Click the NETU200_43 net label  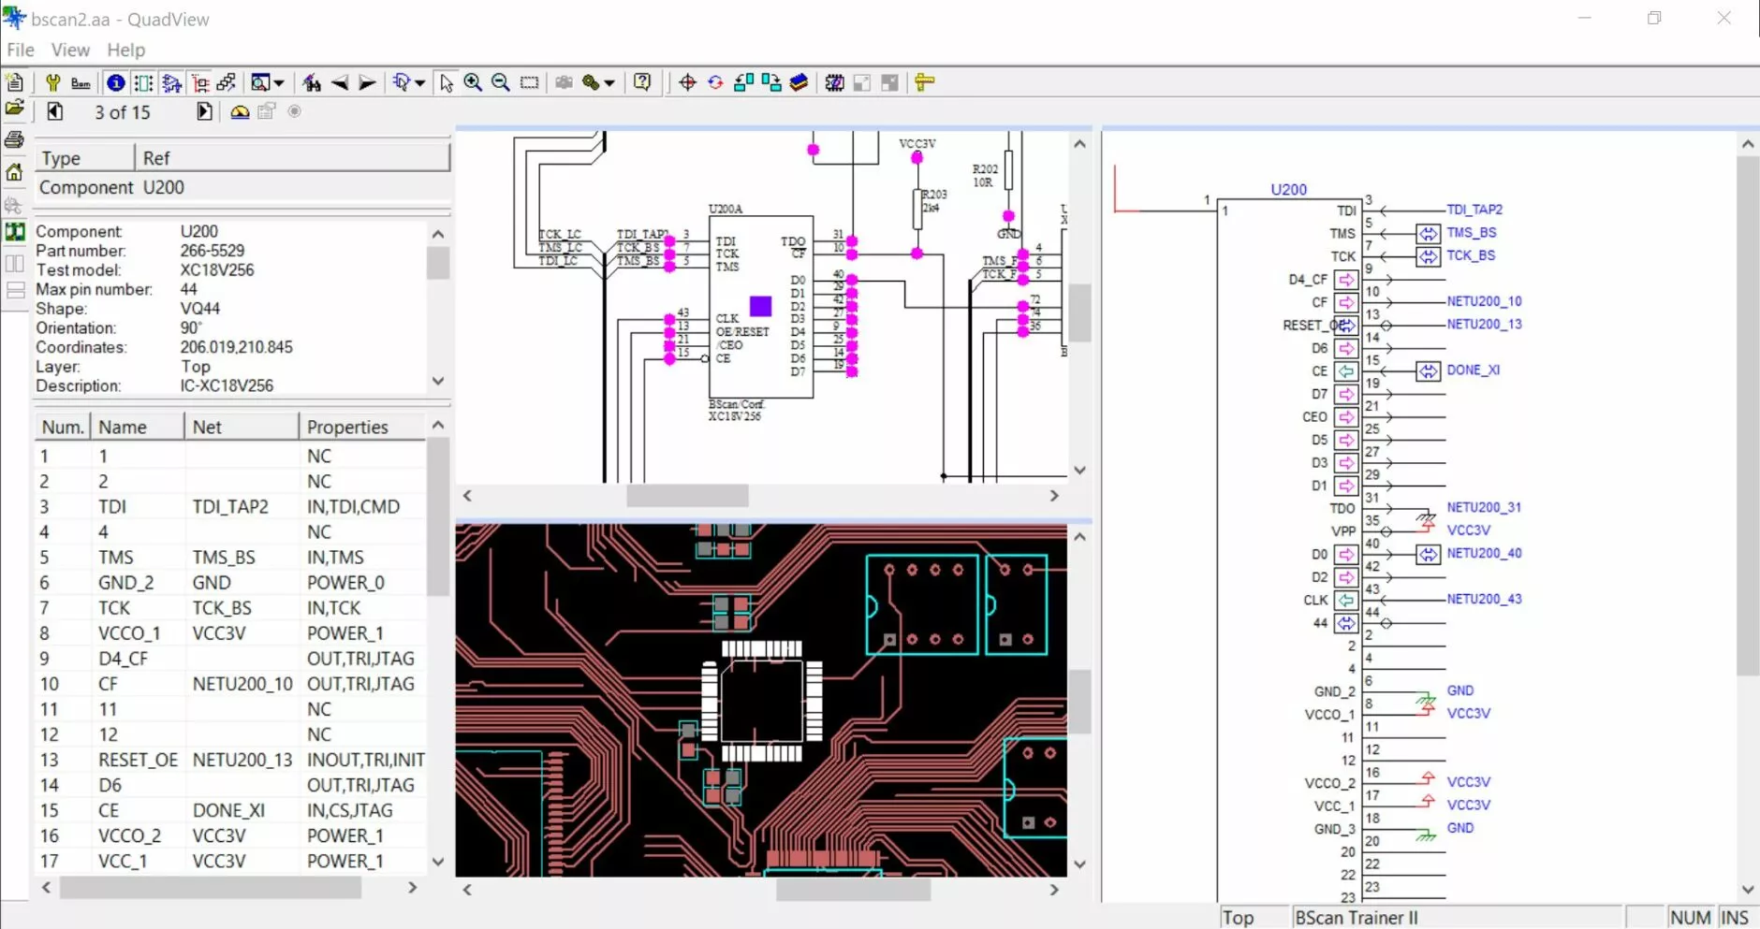point(1484,599)
